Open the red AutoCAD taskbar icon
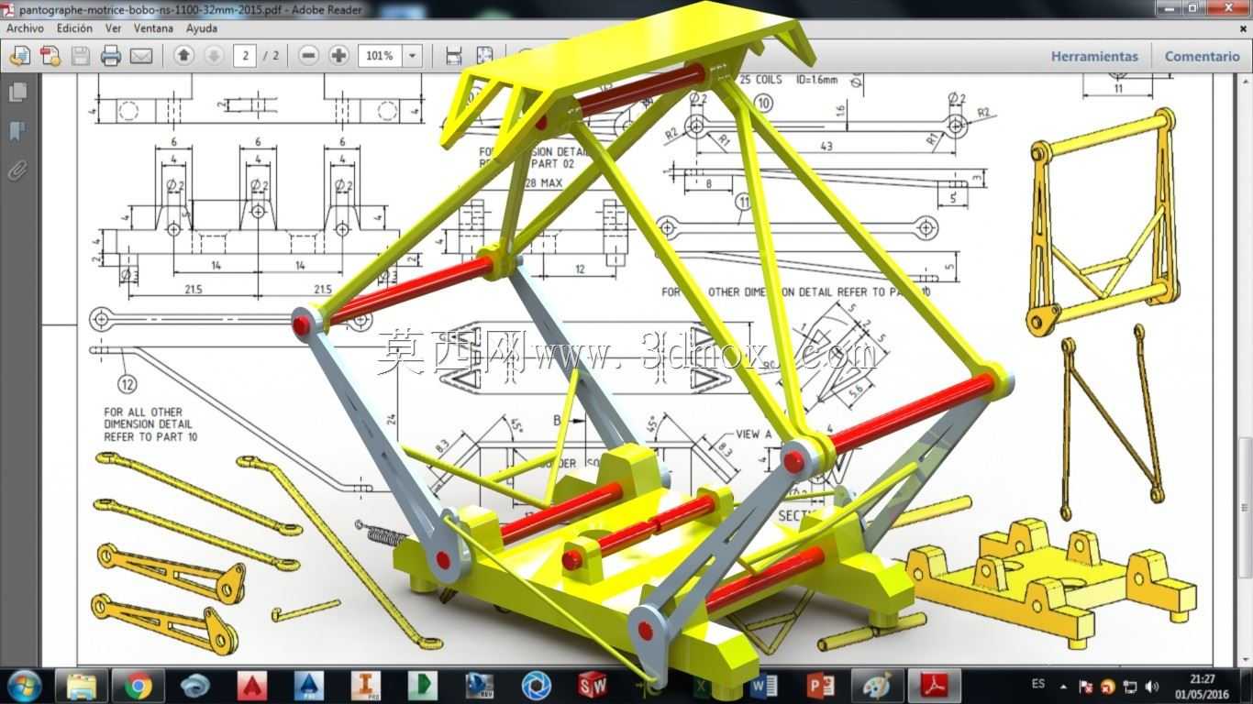1253x704 pixels. coord(251,686)
